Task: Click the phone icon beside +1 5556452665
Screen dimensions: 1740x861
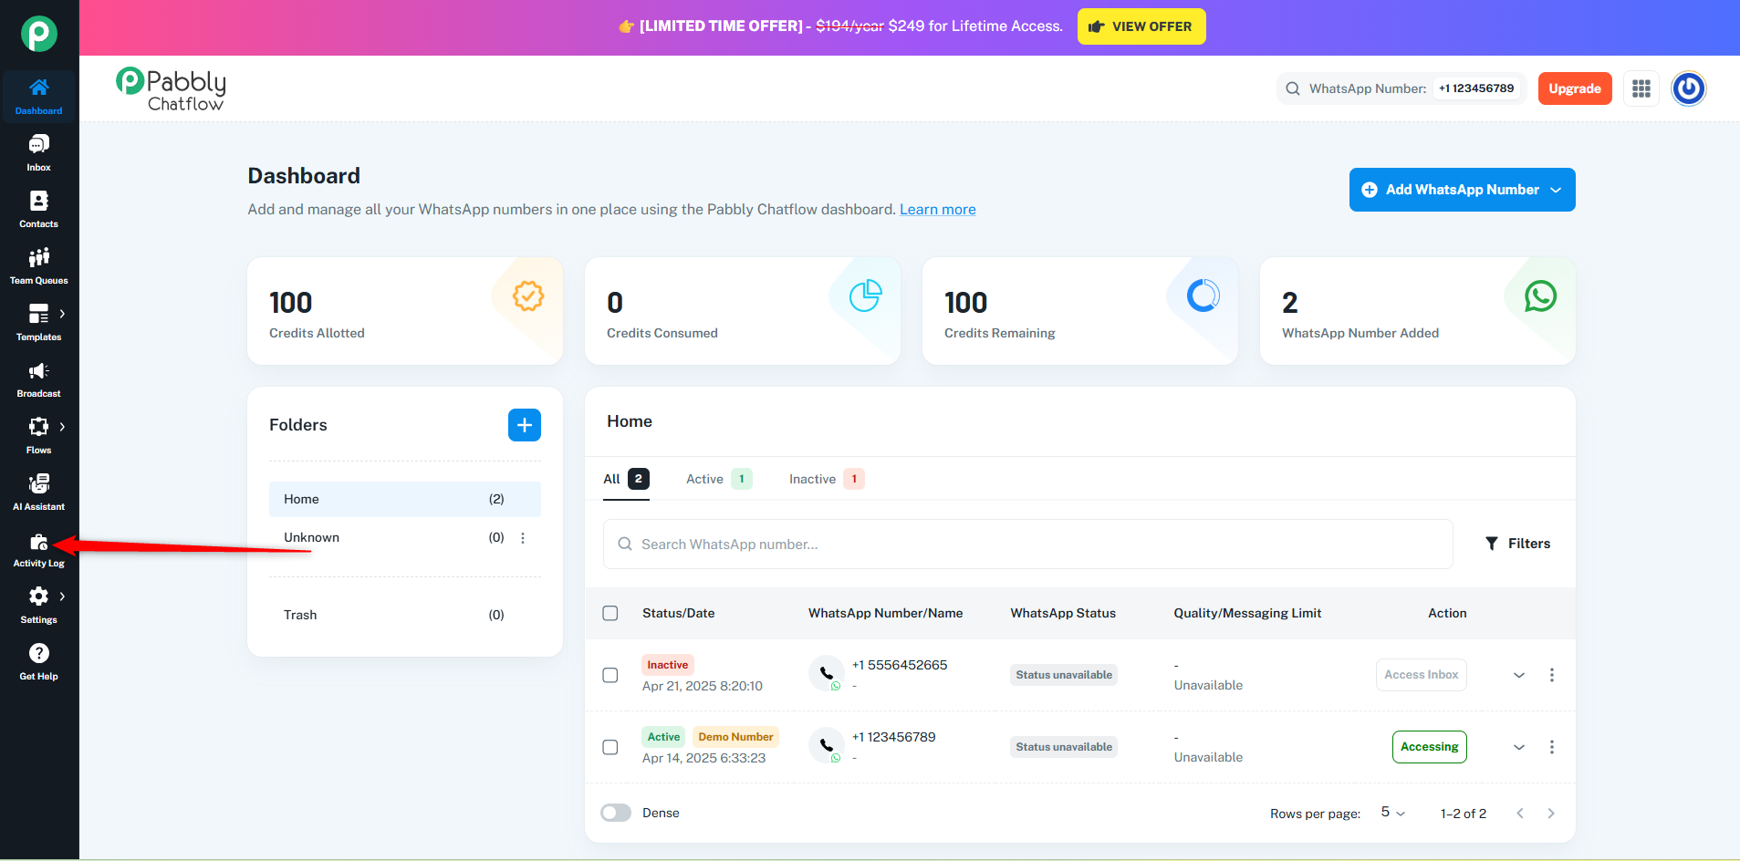Action: 826,673
